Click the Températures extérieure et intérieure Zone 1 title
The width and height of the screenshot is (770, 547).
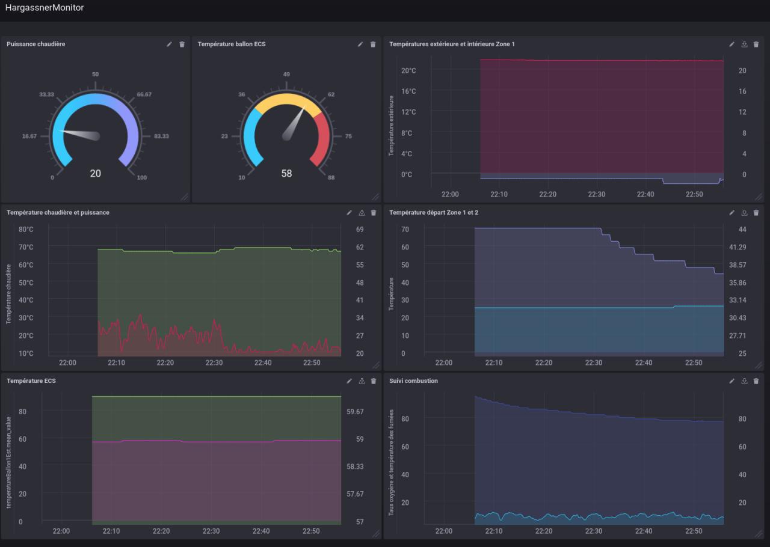click(x=452, y=44)
